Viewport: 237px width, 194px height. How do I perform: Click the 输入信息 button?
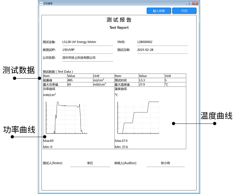click(x=159, y=11)
